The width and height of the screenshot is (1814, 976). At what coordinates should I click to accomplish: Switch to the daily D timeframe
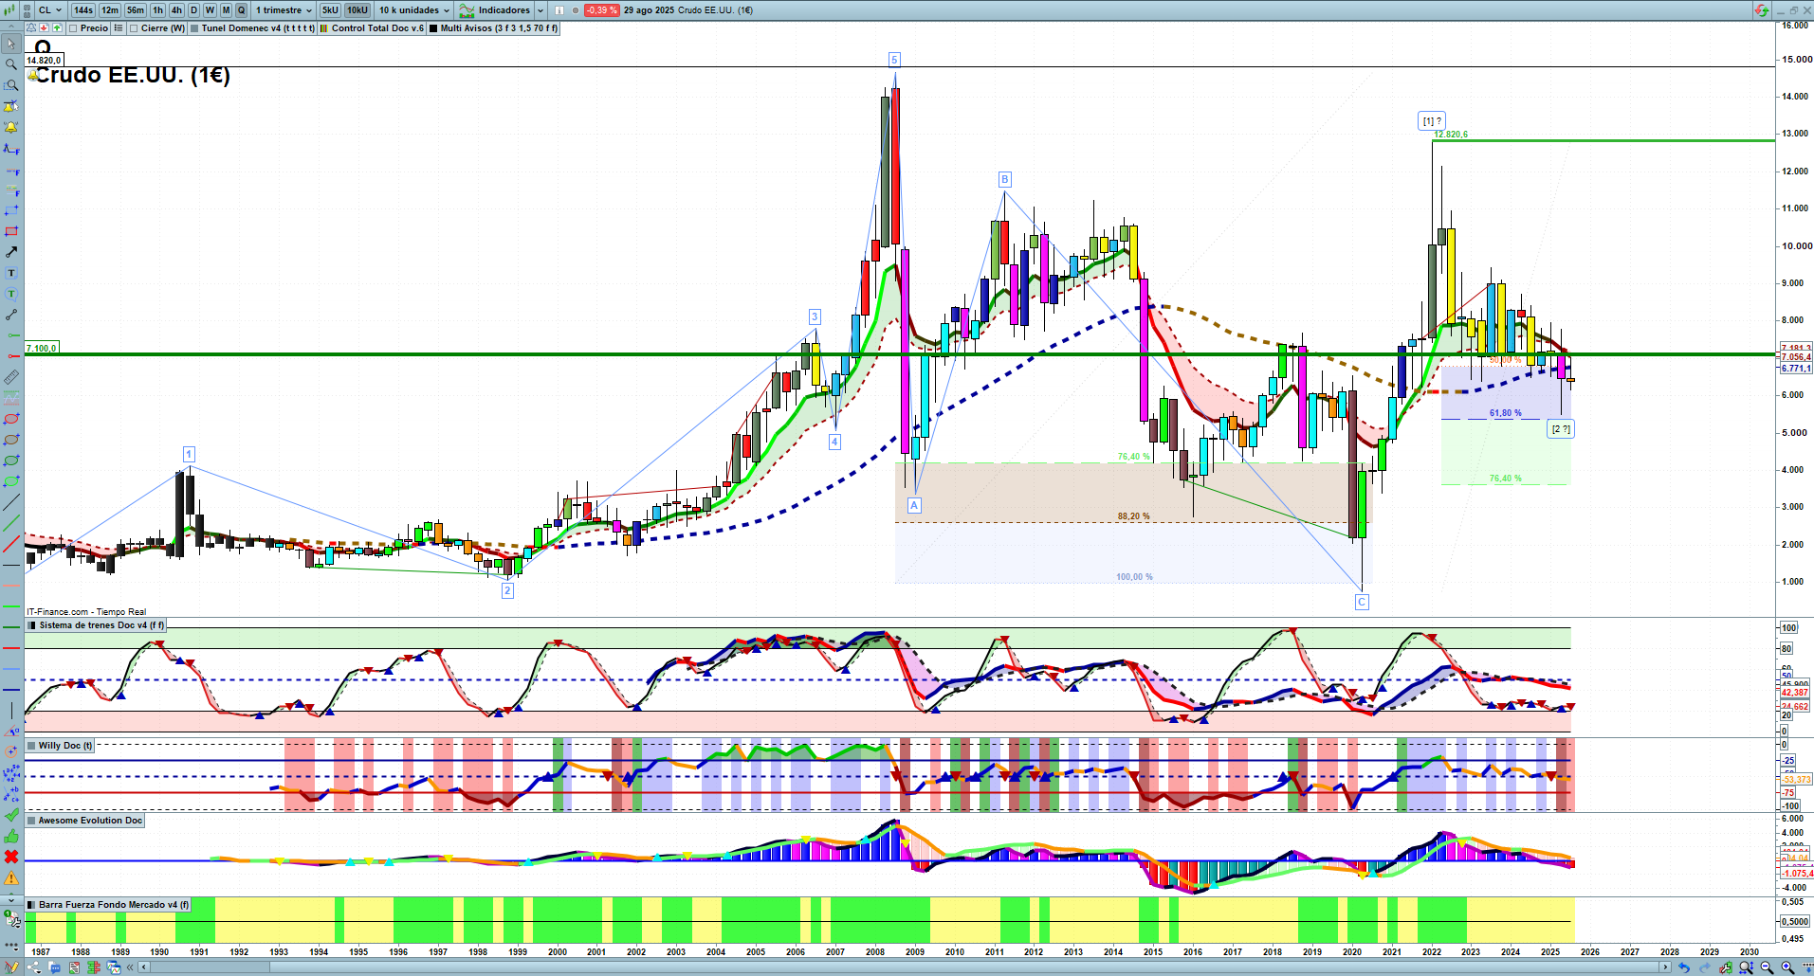coord(194,10)
